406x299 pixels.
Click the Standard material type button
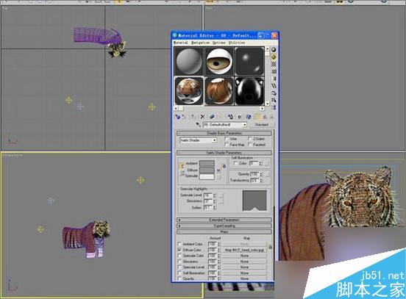262,125
